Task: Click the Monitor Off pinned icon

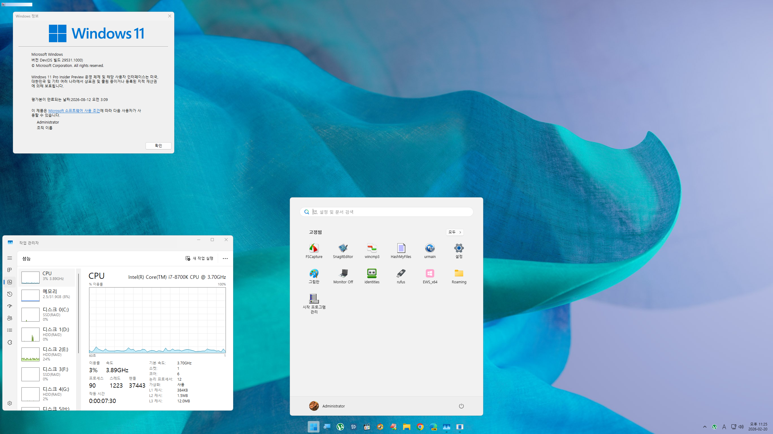Action: pyautogui.click(x=343, y=276)
